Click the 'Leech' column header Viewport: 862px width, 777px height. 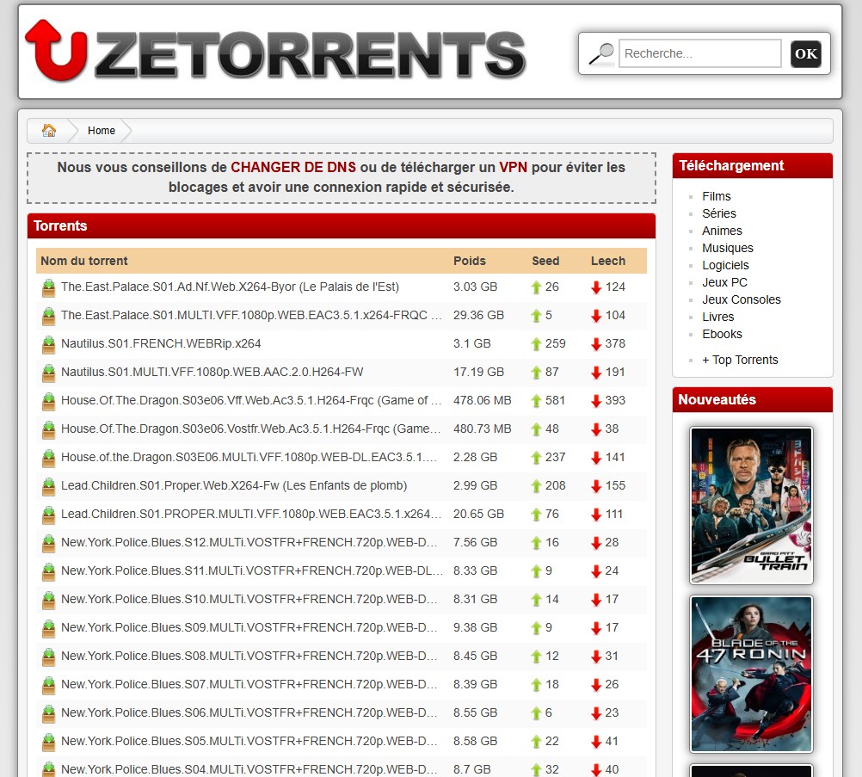608,261
